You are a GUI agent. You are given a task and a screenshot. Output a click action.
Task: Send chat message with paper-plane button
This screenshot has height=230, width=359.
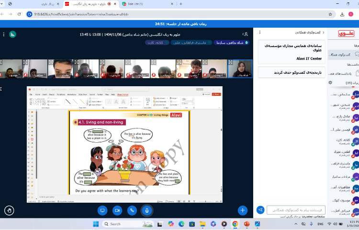click(260, 210)
